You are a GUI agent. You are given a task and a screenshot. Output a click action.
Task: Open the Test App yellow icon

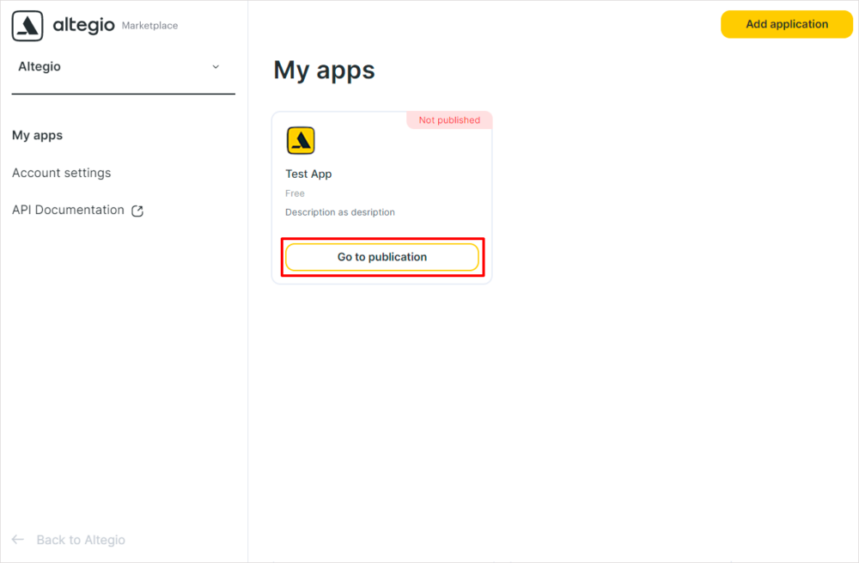pyautogui.click(x=301, y=140)
